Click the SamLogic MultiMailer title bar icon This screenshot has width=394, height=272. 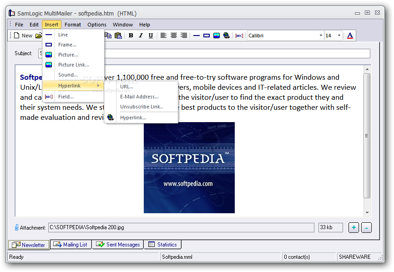pos(11,13)
